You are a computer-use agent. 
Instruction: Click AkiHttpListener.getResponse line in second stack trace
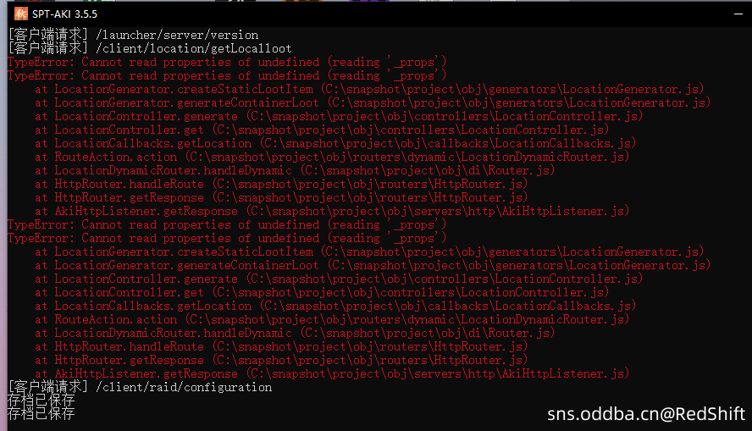[x=332, y=373]
